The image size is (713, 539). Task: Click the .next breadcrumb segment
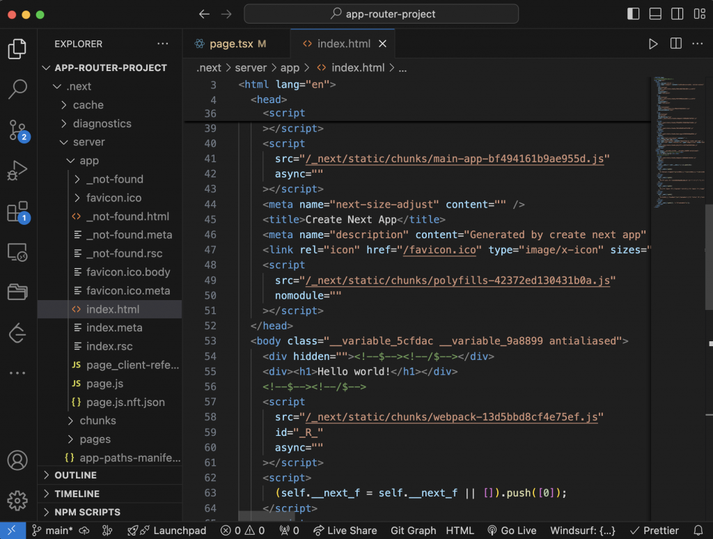(209, 68)
